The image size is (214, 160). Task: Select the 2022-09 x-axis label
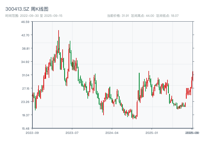tap(32, 132)
